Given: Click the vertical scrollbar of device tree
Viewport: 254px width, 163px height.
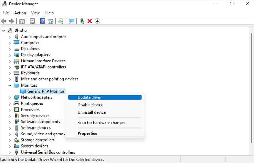Looking at the screenshot, I should [x=252, y=89].
